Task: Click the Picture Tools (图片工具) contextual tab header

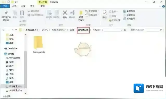Action: point(43,2)
